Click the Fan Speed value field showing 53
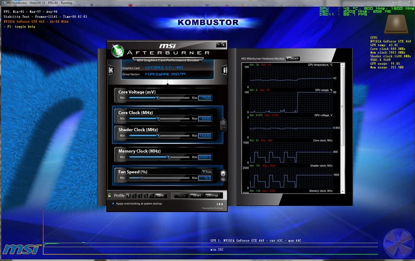415x261 pixels. [x=205, y=178]
